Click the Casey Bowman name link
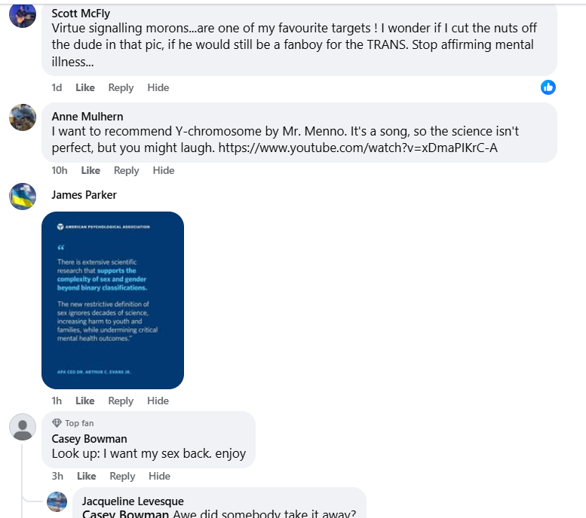This screenshot has height=518, width=586. pyautogui.click(x=89, y=439)
